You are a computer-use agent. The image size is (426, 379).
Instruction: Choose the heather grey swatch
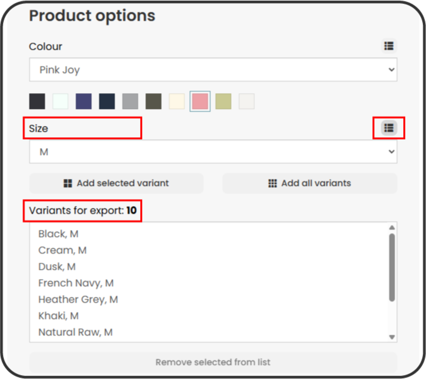[130, 101]
